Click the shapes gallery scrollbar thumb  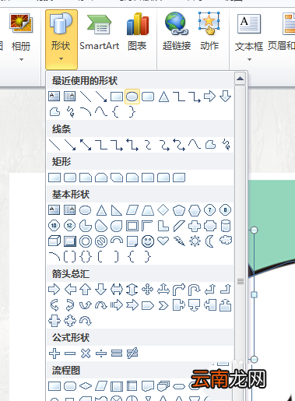click(241, 281)
